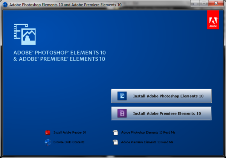Install Adobe Photoshop Elements 10
This screenshot has height=158, width=226.
tap(168, 96)
